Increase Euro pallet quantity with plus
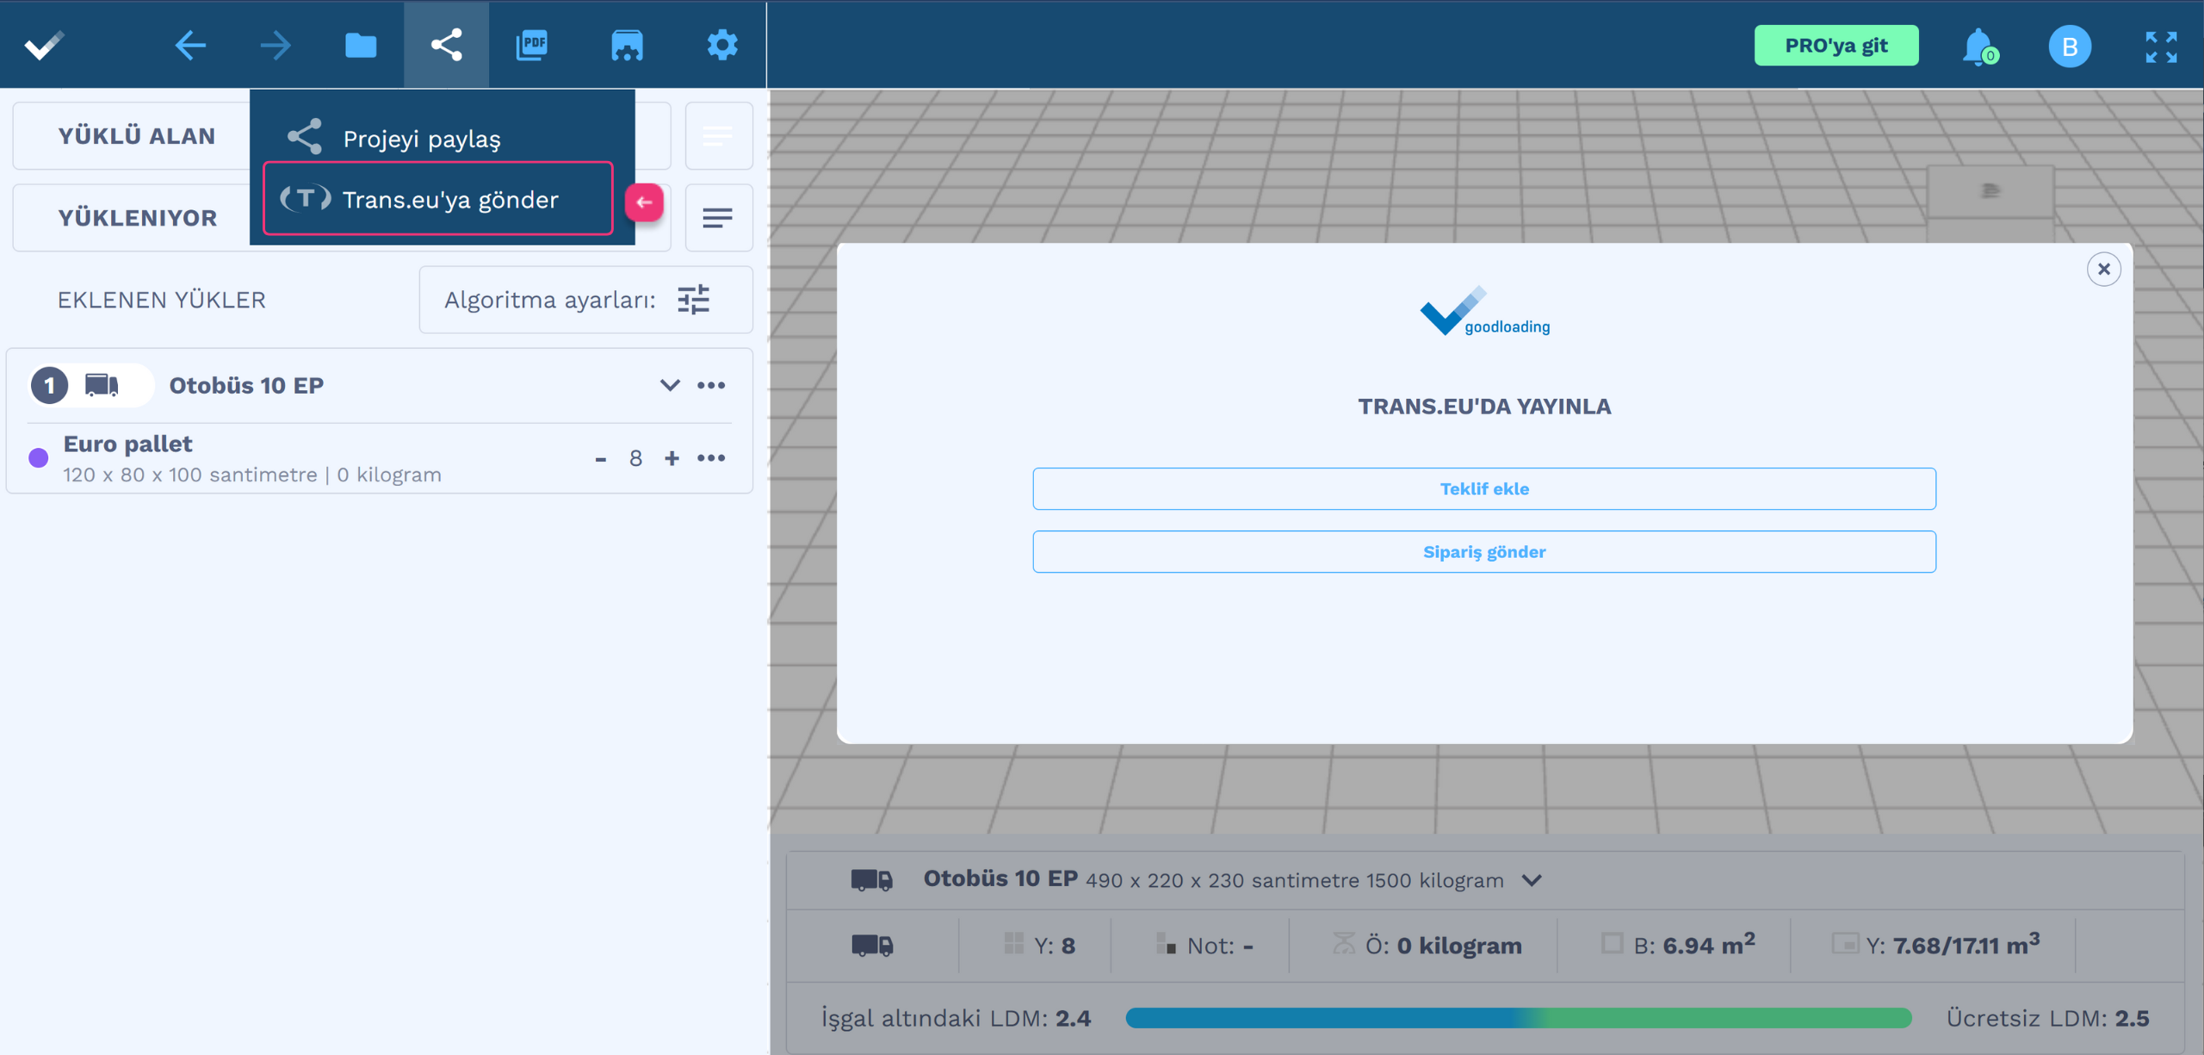This screenshot has width=2204, height=1055. pyautogui.click(x=672, y=458)
